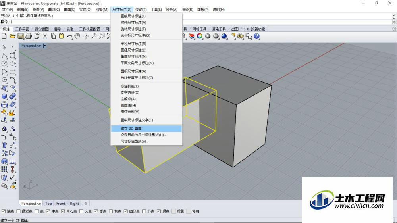Paste using the clipboard icon
This screenshot has height=223, width=397.
click(x=61, y=36)
